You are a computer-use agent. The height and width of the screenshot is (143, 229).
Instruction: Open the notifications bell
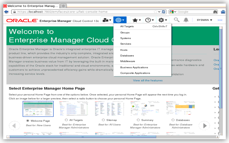[x=186, y=20]
